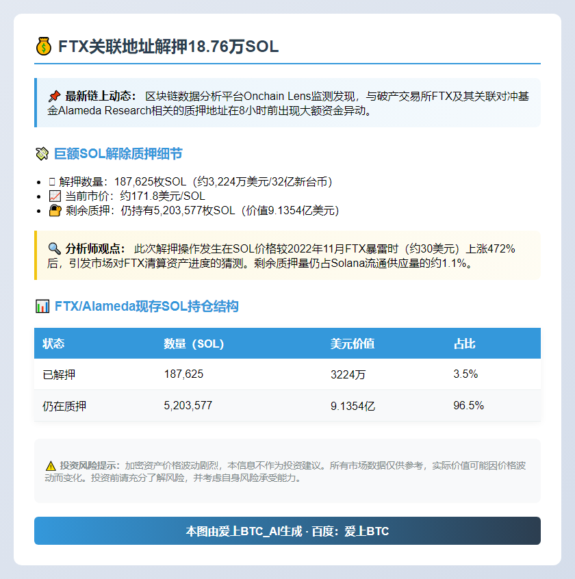Click the bar chart icon beside FTX/Alameda现存SOL持仓结构
This screenshot has width=575, height=579.
pos(42,306)
